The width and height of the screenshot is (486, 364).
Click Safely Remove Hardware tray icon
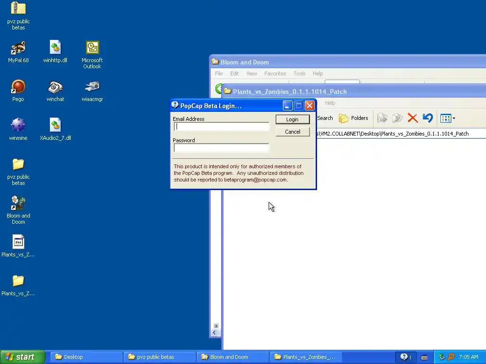tap(442, 357)
